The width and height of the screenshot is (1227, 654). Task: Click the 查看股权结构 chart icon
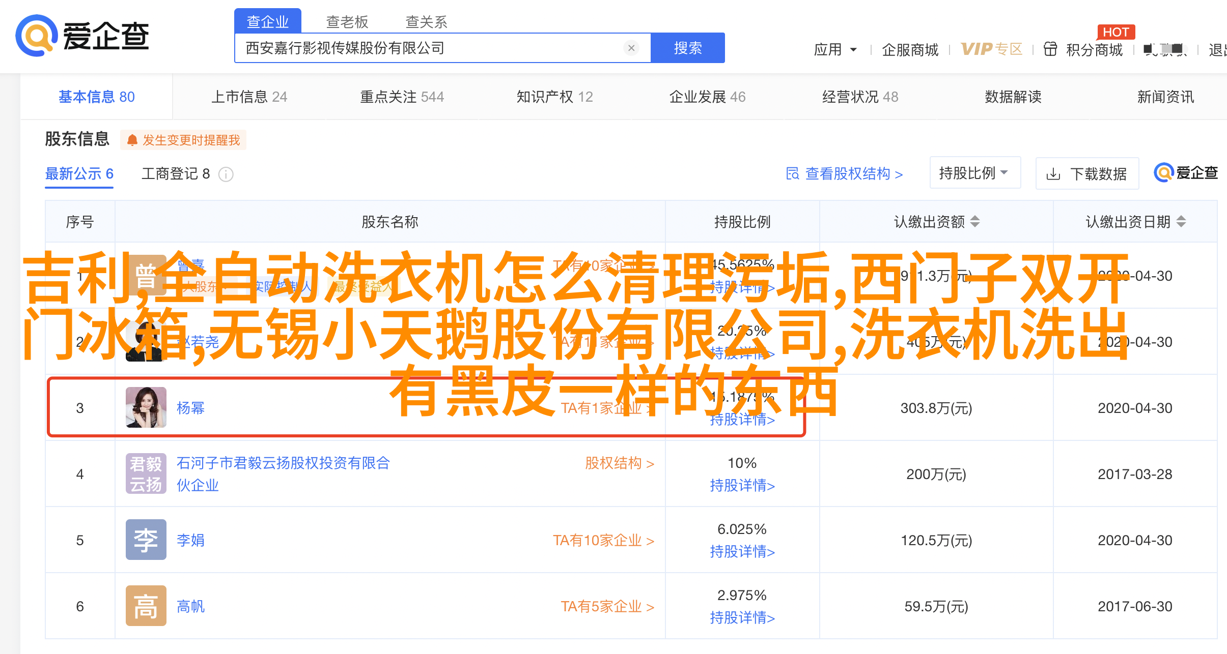[x=792, y=174]
